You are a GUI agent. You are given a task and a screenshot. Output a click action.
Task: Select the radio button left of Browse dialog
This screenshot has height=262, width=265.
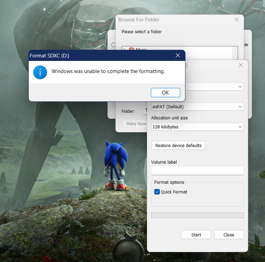point(113,45)
